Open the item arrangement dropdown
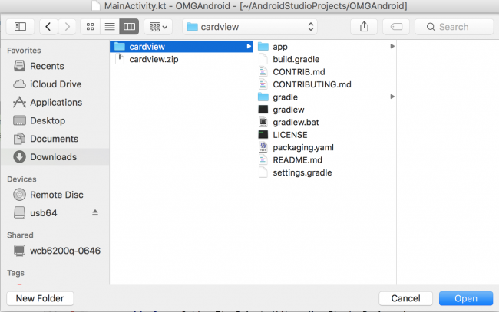This screenshot has height=312, width=499. tap(158, 27)
